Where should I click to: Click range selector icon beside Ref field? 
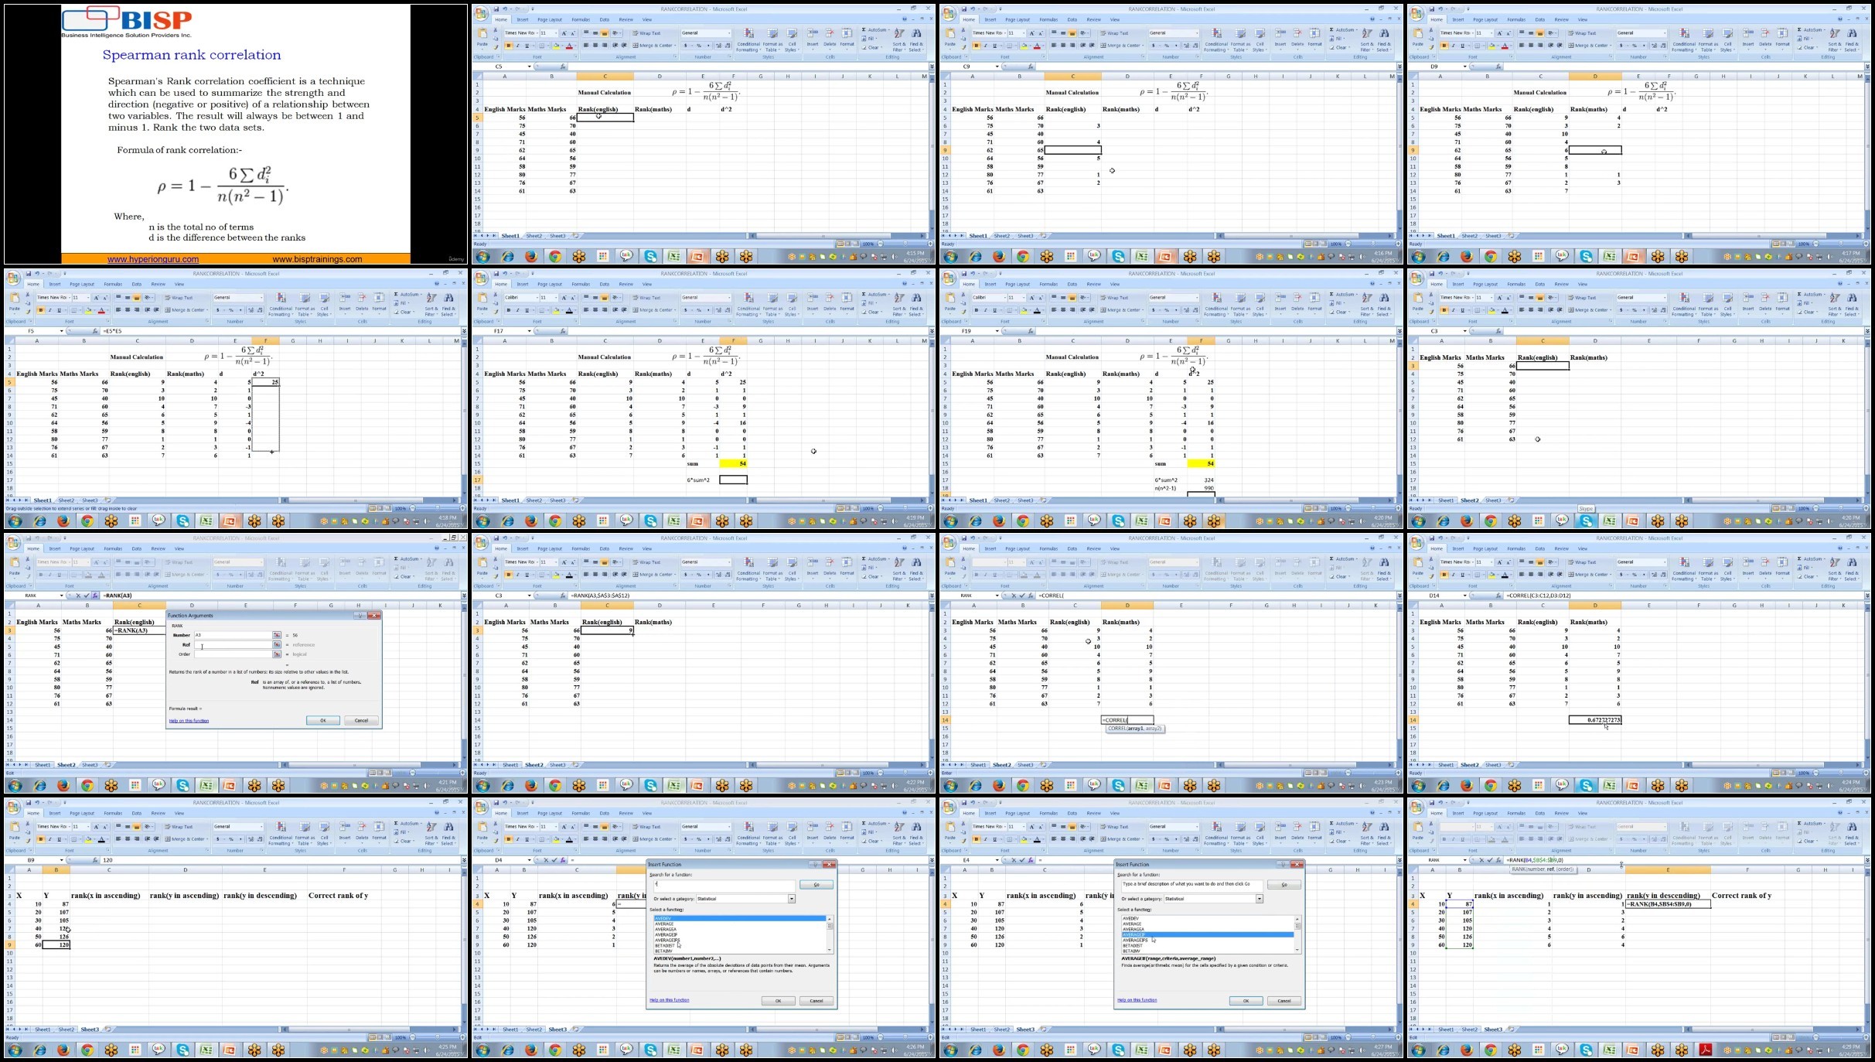point(276,645)
